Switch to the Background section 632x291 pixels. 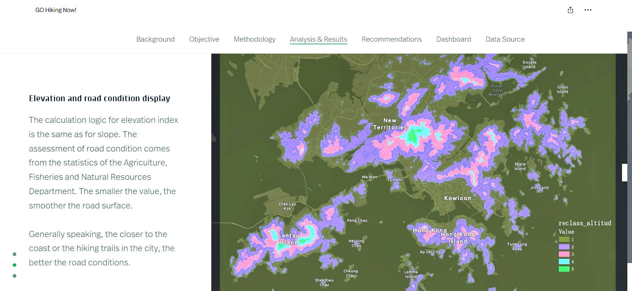pyautogui.click(x=155, y=39)
